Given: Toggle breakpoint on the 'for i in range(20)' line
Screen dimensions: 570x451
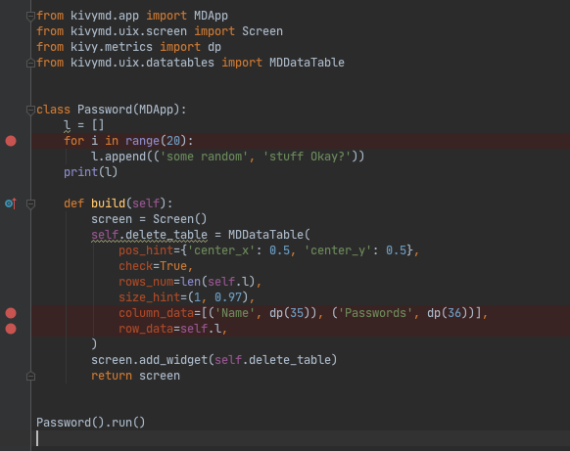Looking at the screenshot, I should [x=11, y=141].
